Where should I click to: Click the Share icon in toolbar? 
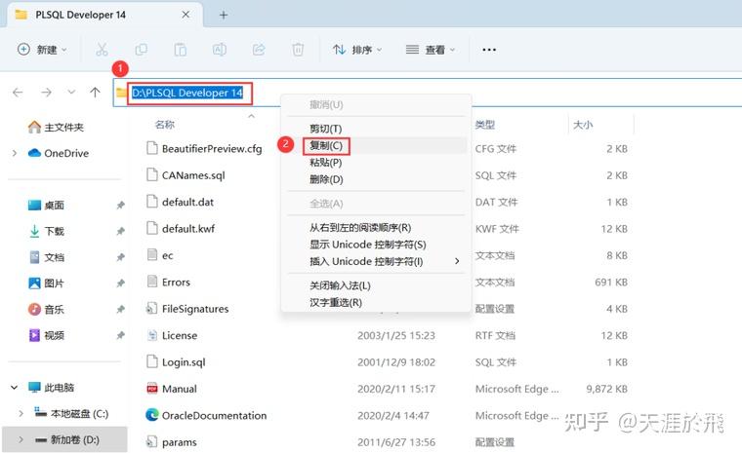point(259,50)
